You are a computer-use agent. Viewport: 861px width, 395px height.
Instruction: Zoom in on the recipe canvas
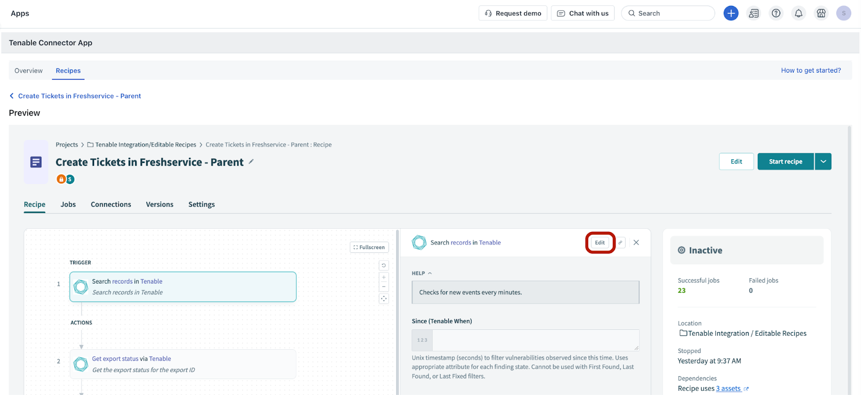tap(384, 277)
